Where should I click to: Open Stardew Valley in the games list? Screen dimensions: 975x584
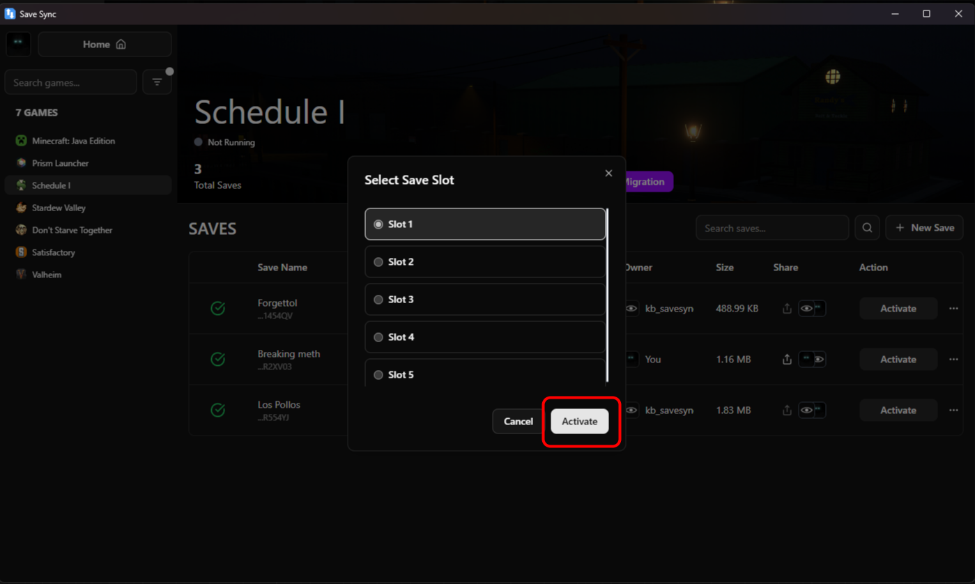point(88,208)
